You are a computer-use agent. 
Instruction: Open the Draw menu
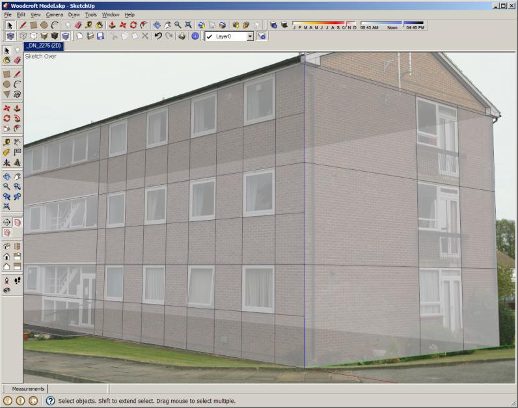click(x=74, y=14)
